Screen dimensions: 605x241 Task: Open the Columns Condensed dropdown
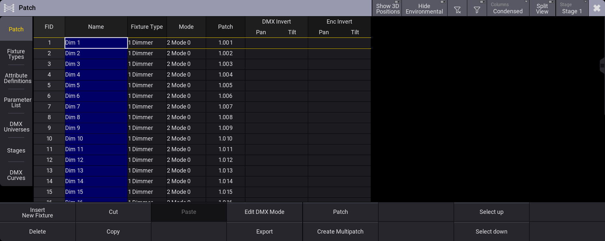tap(508, 8)
